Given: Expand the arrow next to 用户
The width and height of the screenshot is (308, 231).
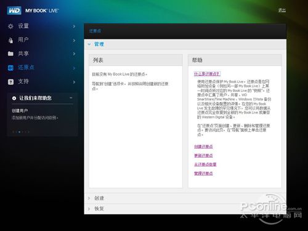Looking at the screenshot, I should point(74,41).
